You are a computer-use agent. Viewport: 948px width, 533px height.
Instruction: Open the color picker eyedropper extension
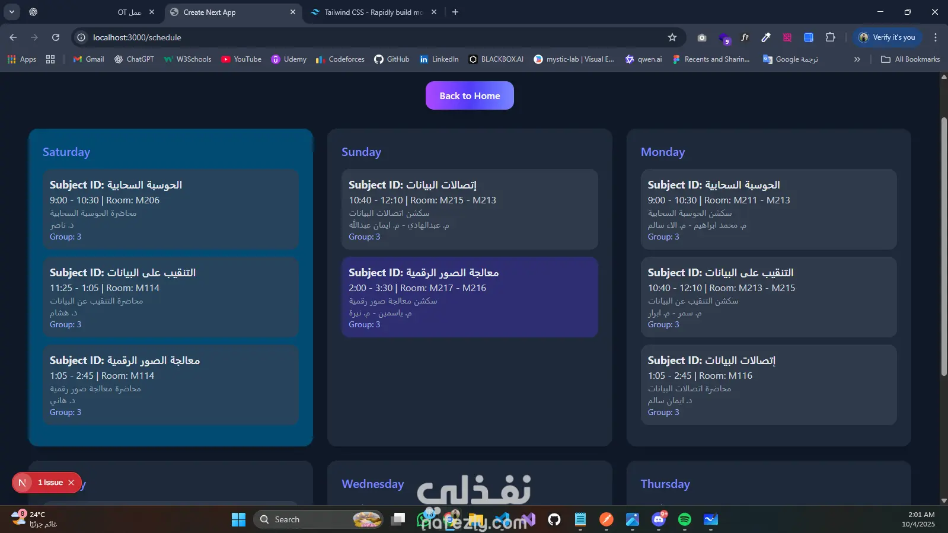point(766,37)
